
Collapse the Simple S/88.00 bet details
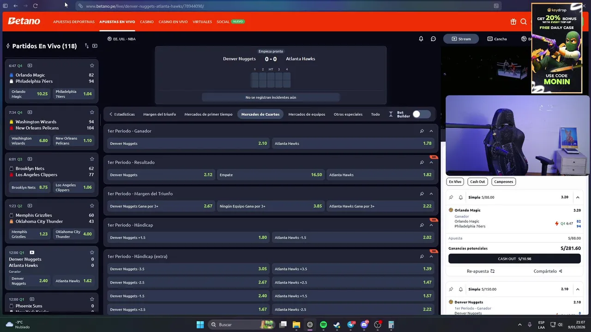tap(578, 197)
